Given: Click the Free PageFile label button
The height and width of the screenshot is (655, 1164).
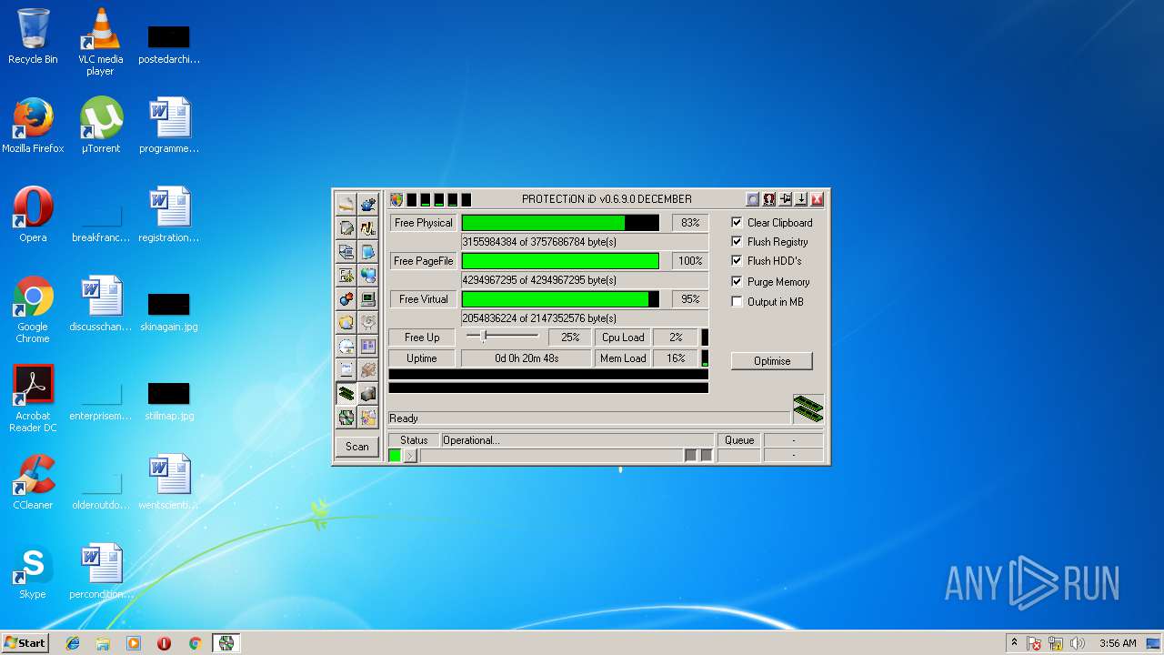Looking at the screenshot, I should pyautogui.click(x=423, y=261).
